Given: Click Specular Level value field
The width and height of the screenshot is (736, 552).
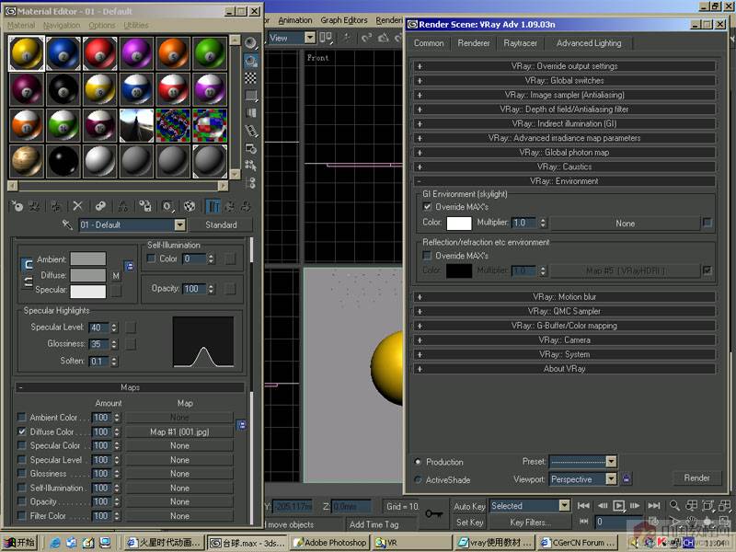Looking at the screenshot, I should (x=99, y=328).
